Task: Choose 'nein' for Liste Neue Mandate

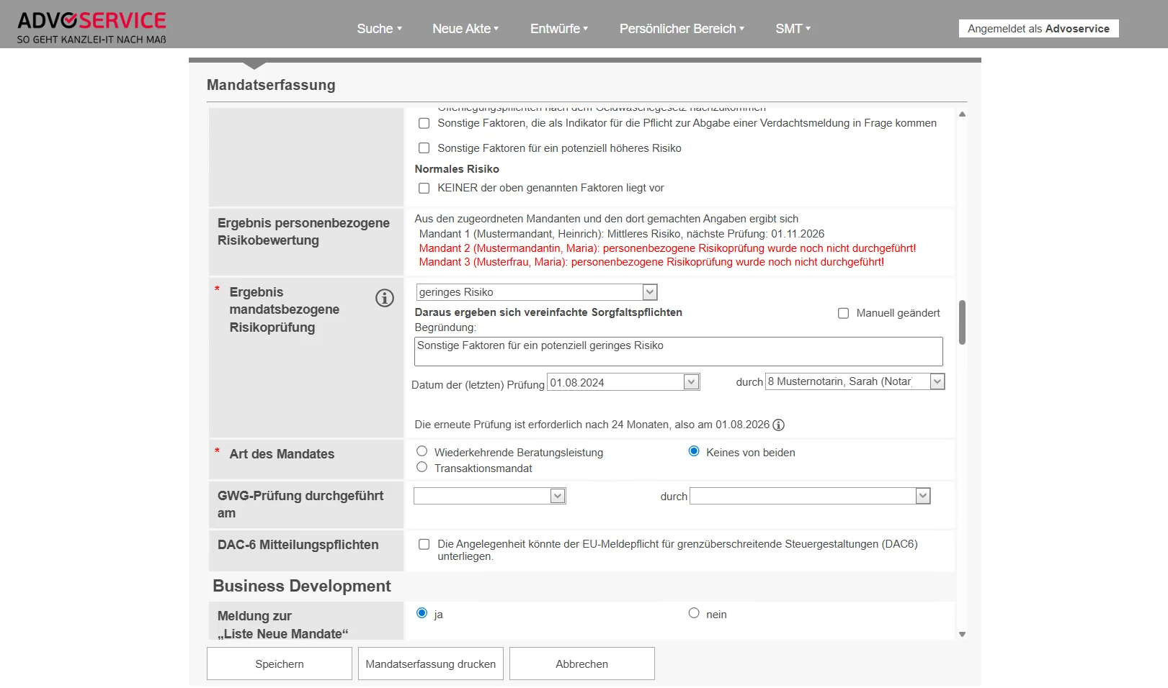Action: (x=694, y=614)
